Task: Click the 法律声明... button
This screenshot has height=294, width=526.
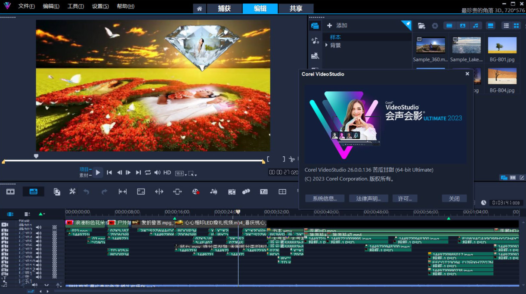Action: tap(368, 198)
